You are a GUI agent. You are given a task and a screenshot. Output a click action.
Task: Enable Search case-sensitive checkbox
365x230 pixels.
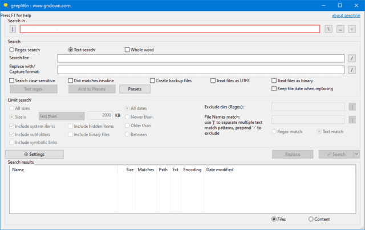[x=13, y=81]
